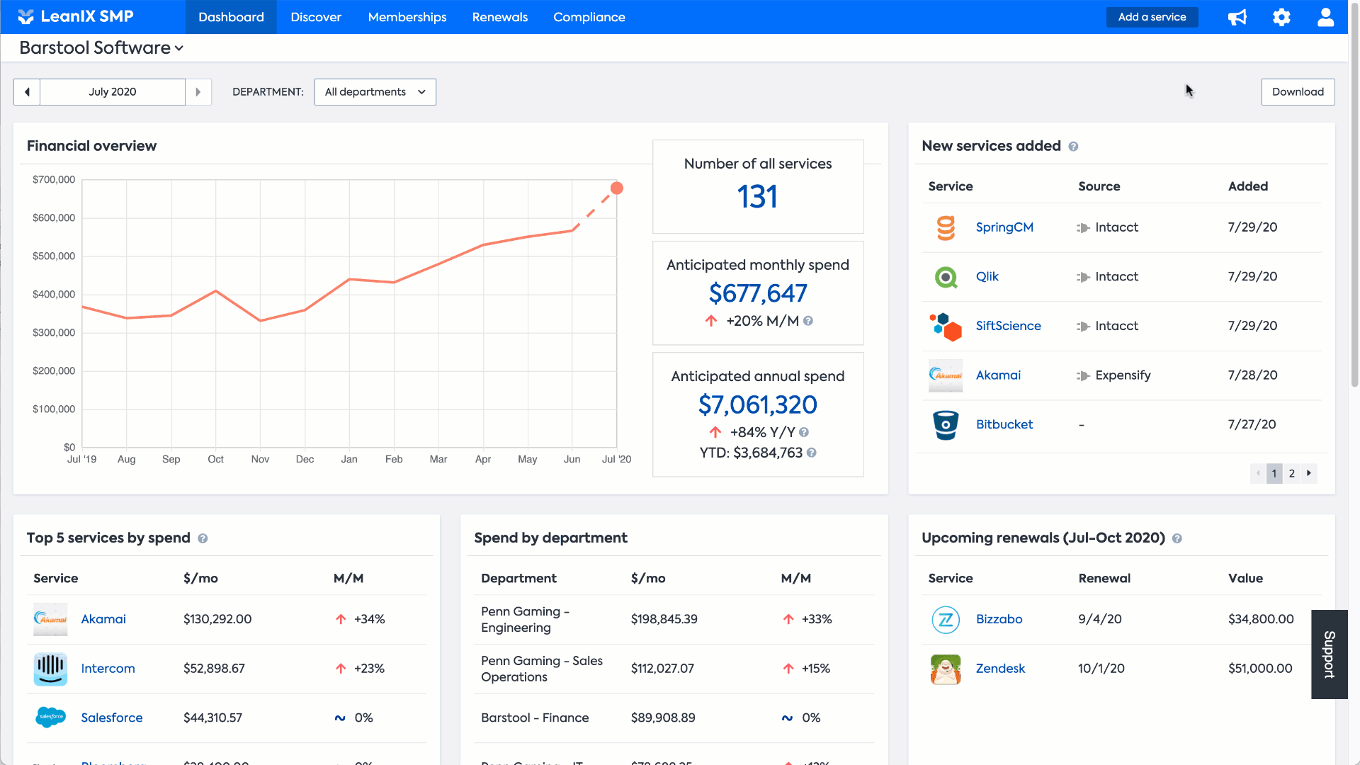The image size is (1360, 765).
Task: Click the SiftScience logo icon
Action: 946,327
